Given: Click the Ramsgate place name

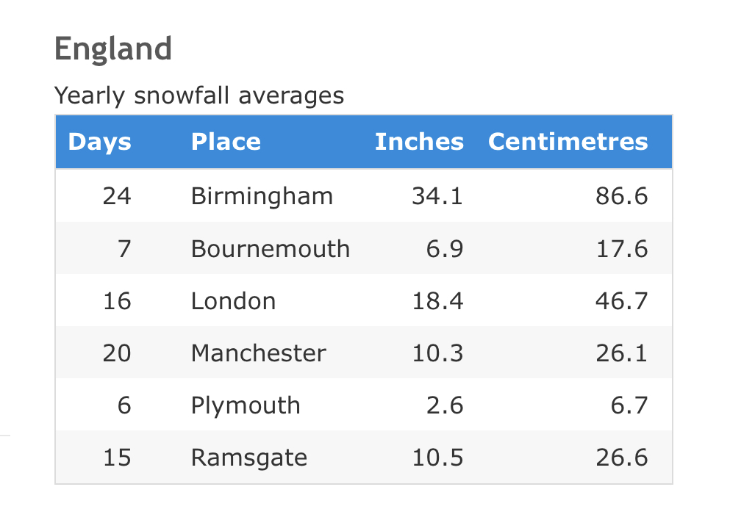Looking at the screenshot, I should pos(249,458).
